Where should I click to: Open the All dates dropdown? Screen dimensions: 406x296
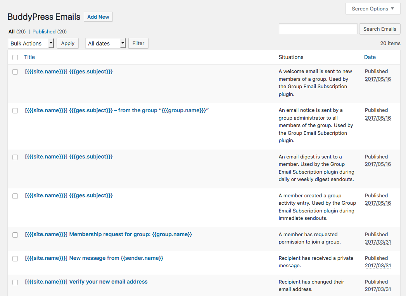click(x=105, y=44)
